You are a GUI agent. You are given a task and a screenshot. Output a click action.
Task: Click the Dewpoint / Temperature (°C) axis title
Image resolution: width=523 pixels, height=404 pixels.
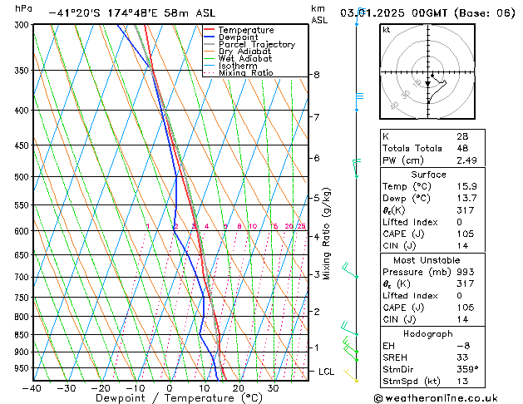coord(179,398)
